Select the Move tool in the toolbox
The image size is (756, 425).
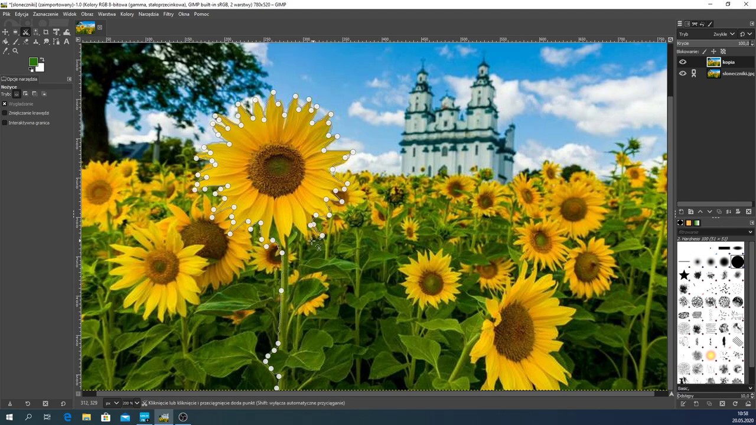tap(5, 32)
